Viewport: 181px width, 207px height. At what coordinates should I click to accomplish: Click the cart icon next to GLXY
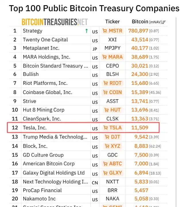coord(105,173)
